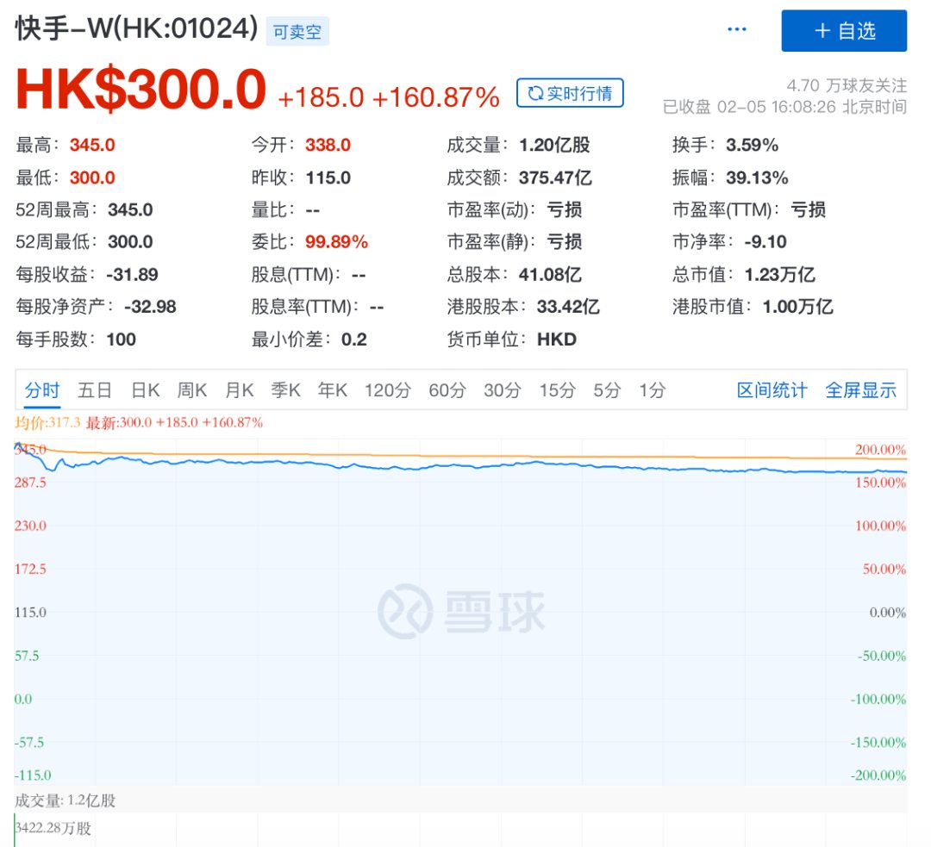Show the 15分 interval chart
This screenshot has height=847, width=931.
click(x=558, y=390)
